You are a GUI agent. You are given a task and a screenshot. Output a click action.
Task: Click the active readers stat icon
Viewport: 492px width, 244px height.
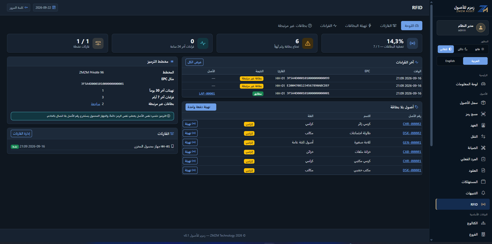pyautogui.click(x=98, y=43)
